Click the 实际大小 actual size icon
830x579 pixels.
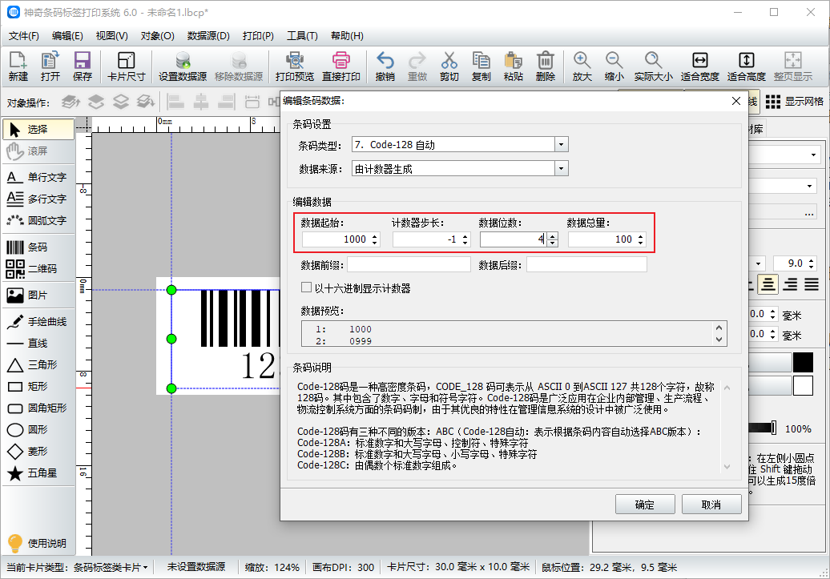(653, 66)
